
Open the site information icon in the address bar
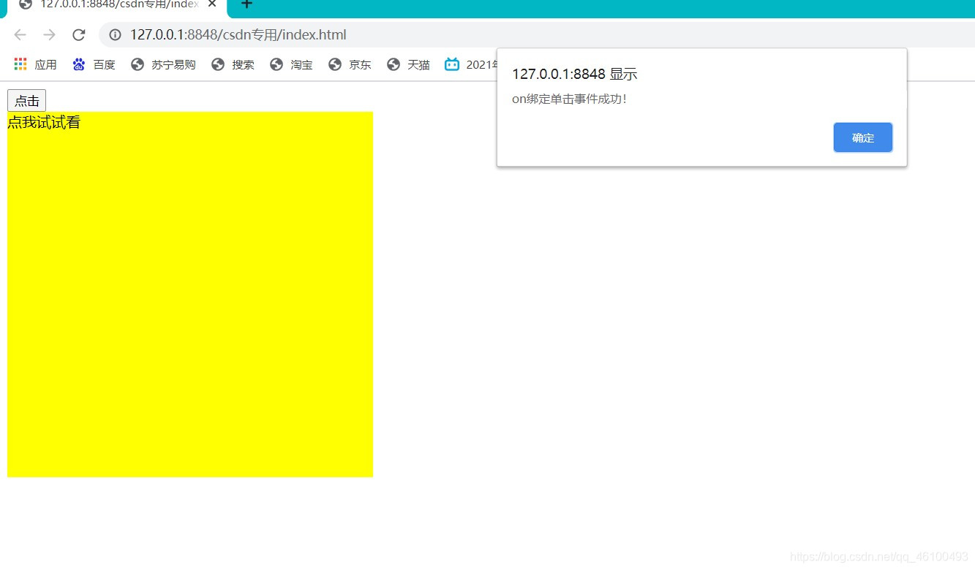pyautogui.click(x=115, y=34)
